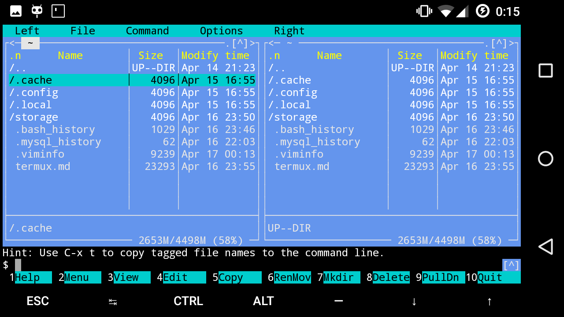Select .viminfo in right panel

391,154
